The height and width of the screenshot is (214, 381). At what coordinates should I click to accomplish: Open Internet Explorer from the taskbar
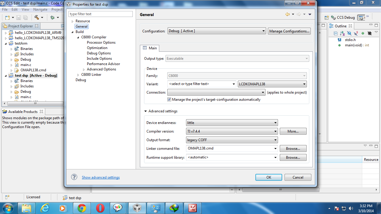45,208
